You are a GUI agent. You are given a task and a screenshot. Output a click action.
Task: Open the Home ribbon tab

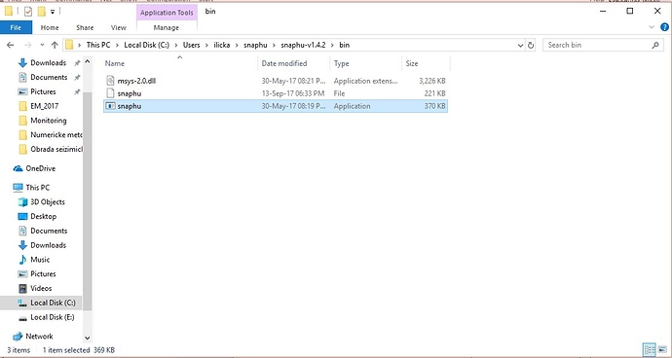click(x=50, y=27)
